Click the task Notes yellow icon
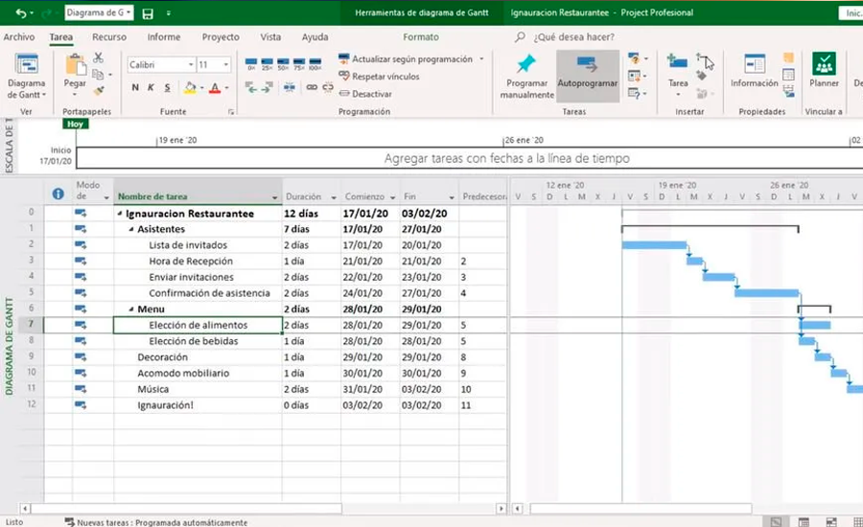Image resolution: width=863 pixels, height=527 pixels. tap(789, 57)
